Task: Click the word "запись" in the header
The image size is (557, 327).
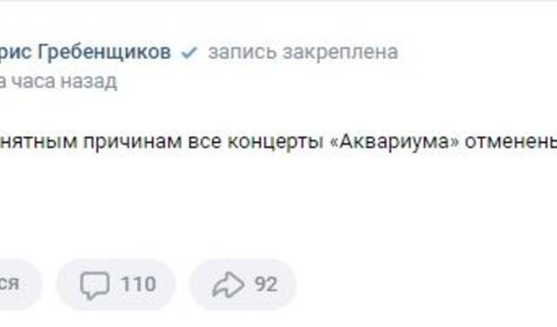Action: pos(243,52)
